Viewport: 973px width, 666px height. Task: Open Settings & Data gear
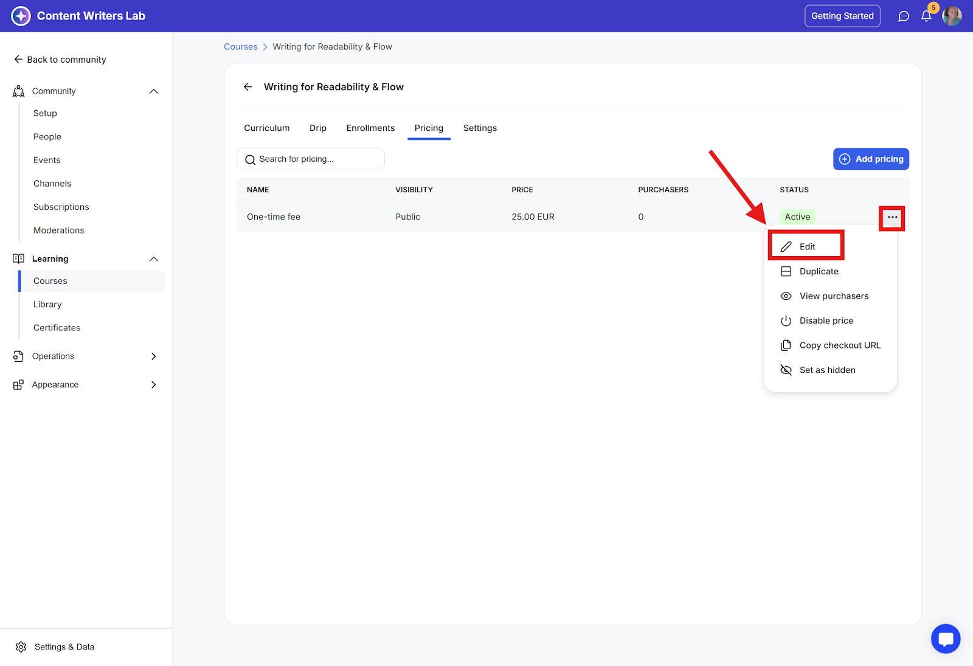tap(21, 647)
